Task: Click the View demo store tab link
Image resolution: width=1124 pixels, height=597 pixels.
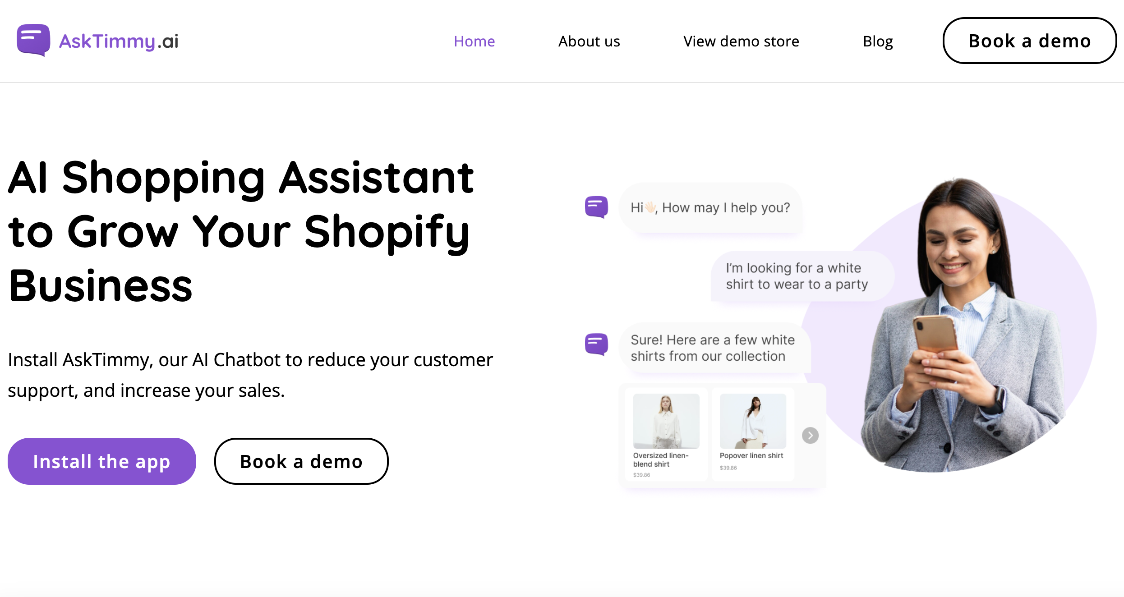Action: point(741,41)
